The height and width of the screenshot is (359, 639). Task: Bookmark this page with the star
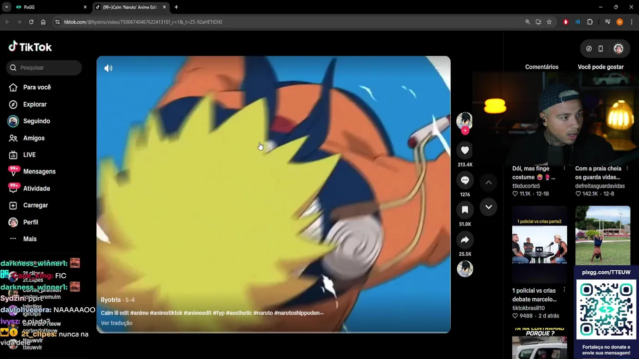pyautogui.click(x=549, y=22)
